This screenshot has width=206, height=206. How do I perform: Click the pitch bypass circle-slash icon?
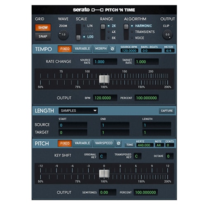click(118, 143)
